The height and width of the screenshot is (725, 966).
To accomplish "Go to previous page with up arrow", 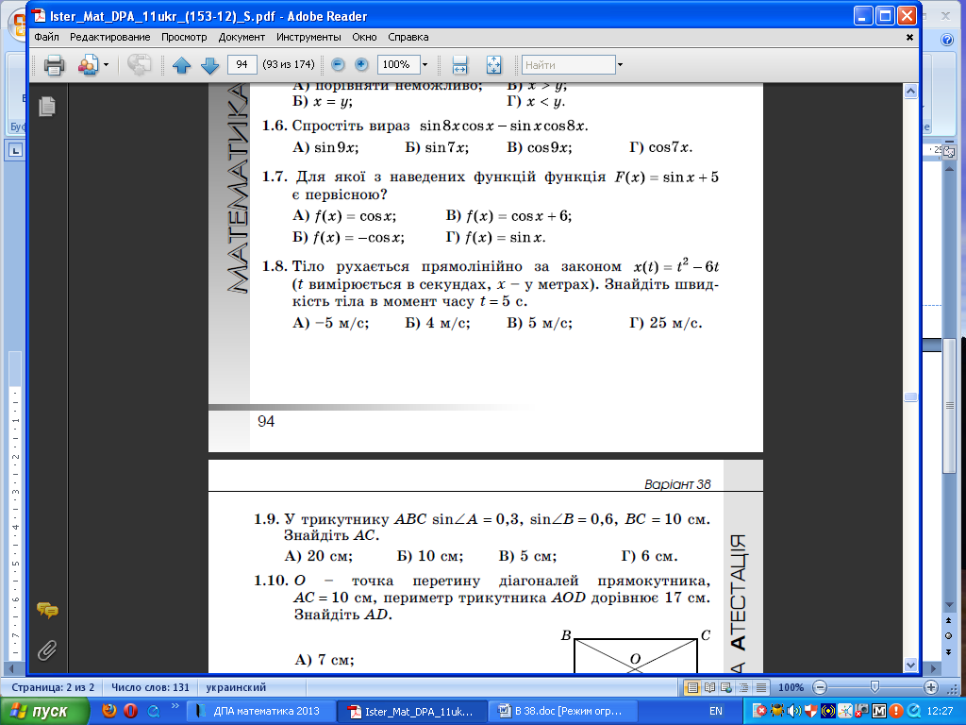I will pyautogui.click(x=181, y=65).
